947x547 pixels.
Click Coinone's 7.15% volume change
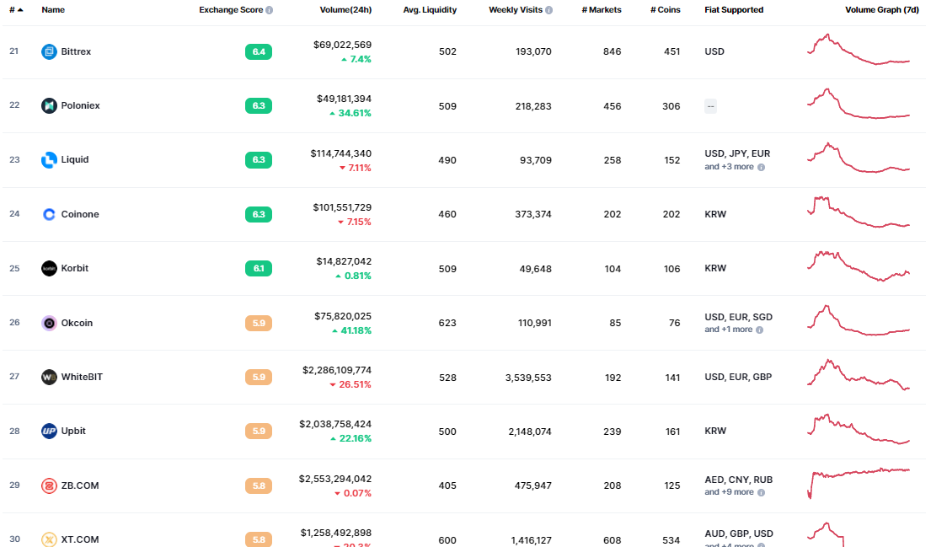[355, 222]
